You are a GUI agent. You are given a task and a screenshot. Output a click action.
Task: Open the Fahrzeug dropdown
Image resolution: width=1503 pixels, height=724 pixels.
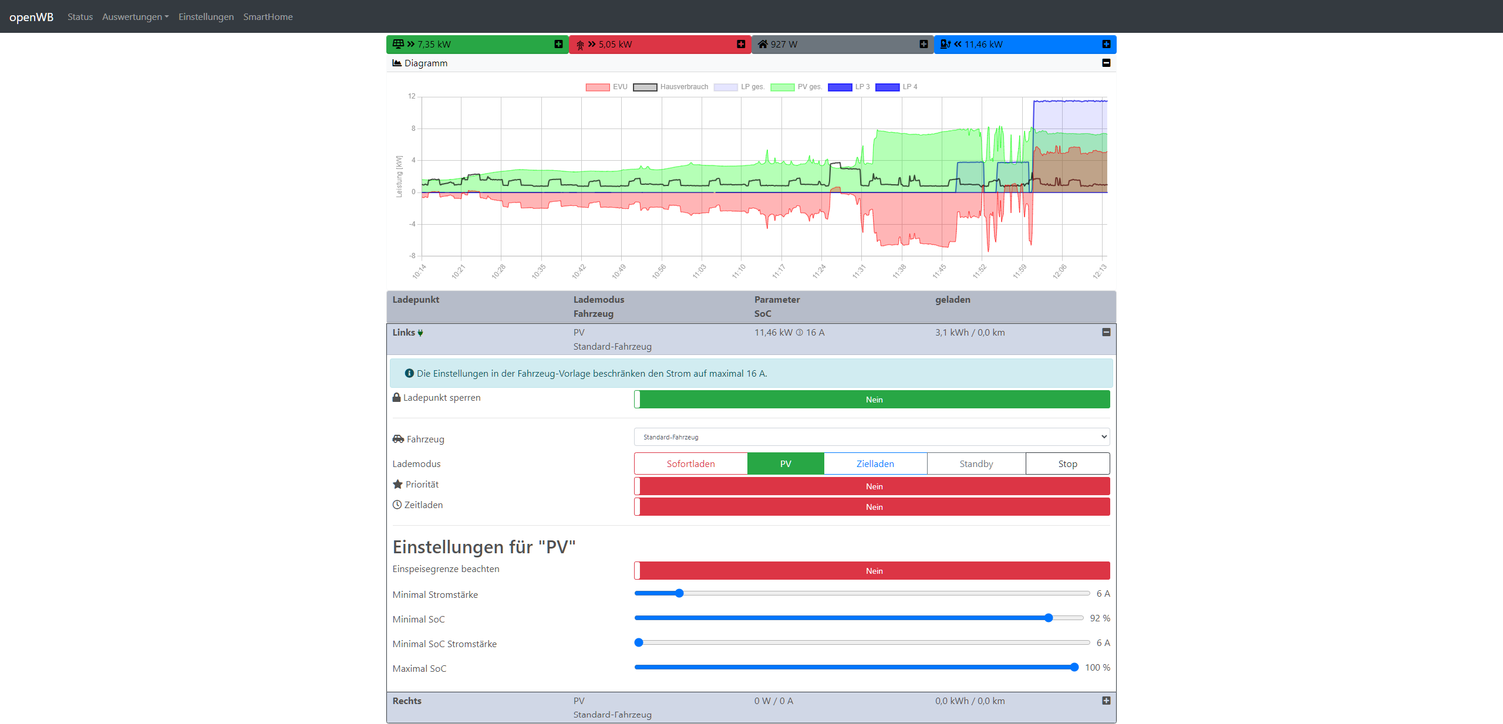[x=872, y=437]
